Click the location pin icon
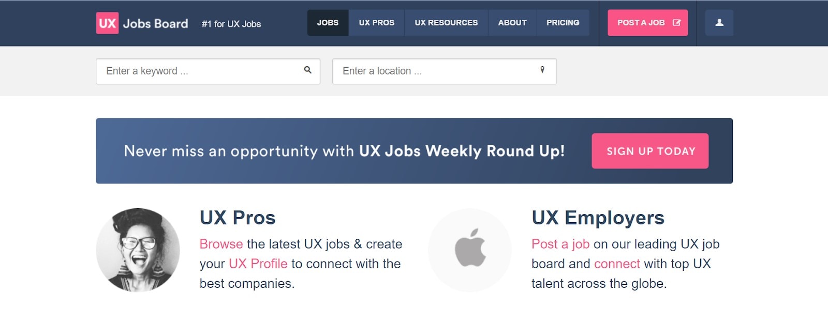Viewport: 828px width, 322px height. (542, 70)
